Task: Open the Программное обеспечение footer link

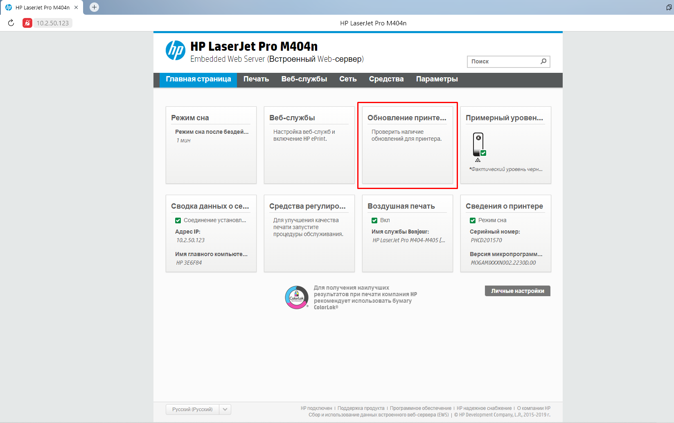Action: pos(421,408)
